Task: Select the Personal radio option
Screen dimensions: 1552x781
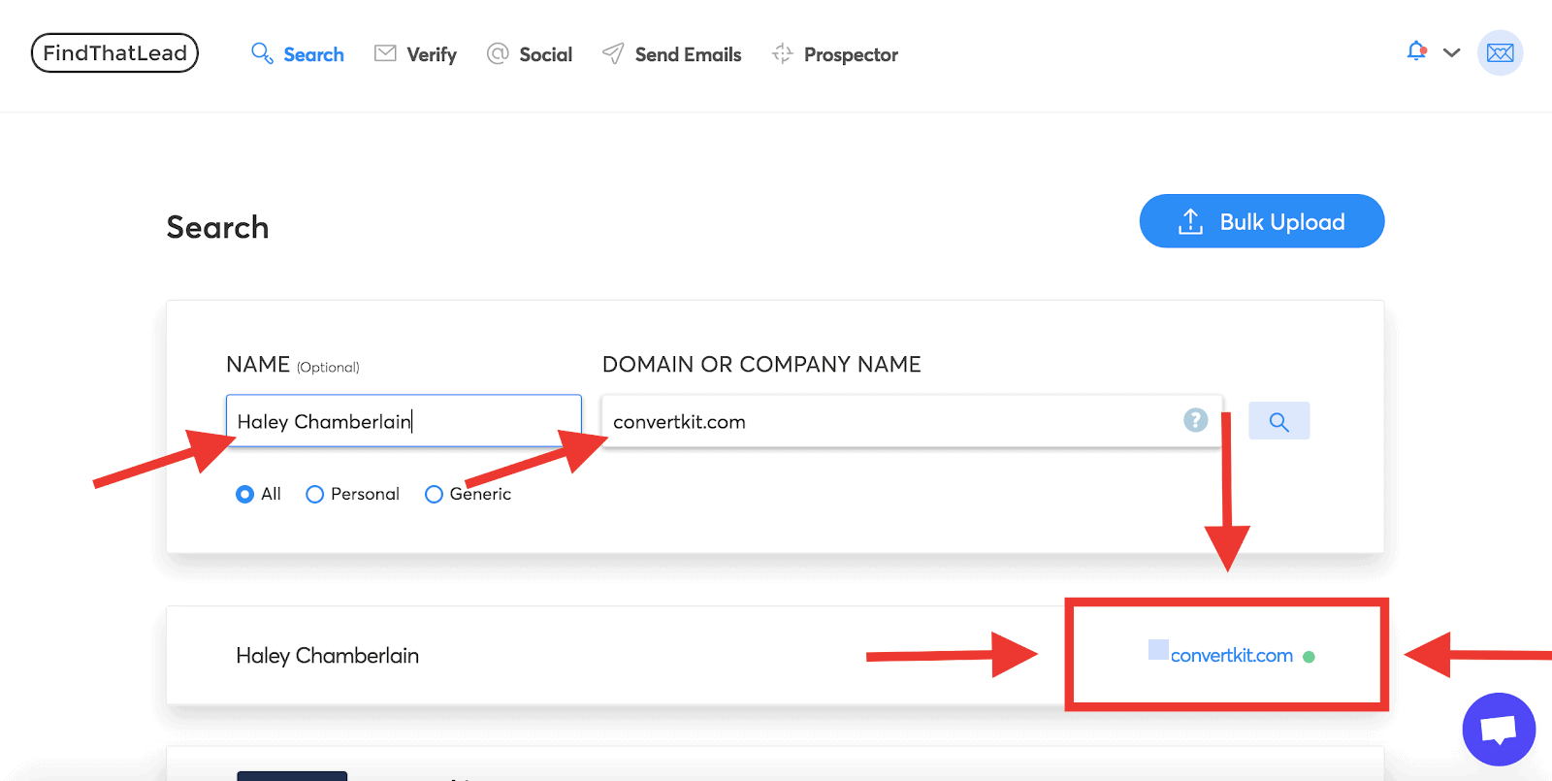Action: tap(314, 494)
